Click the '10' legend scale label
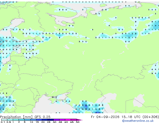Image resolution: width=159 pixels, height=123 pixels. 31,122
